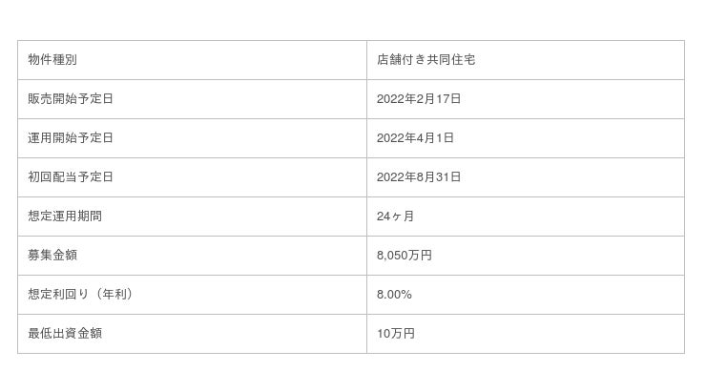
Task: Click the word 共同住宅 in property type
Action: click(x=451, y=60)
